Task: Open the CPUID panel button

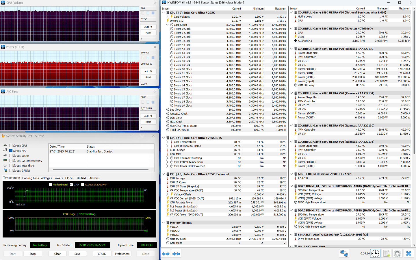Action: [x=102, y=254]
